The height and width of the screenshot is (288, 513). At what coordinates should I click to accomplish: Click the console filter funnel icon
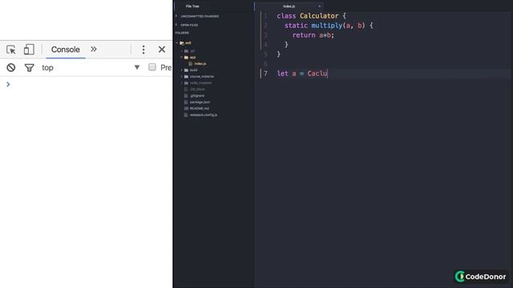tap(29, 67)
